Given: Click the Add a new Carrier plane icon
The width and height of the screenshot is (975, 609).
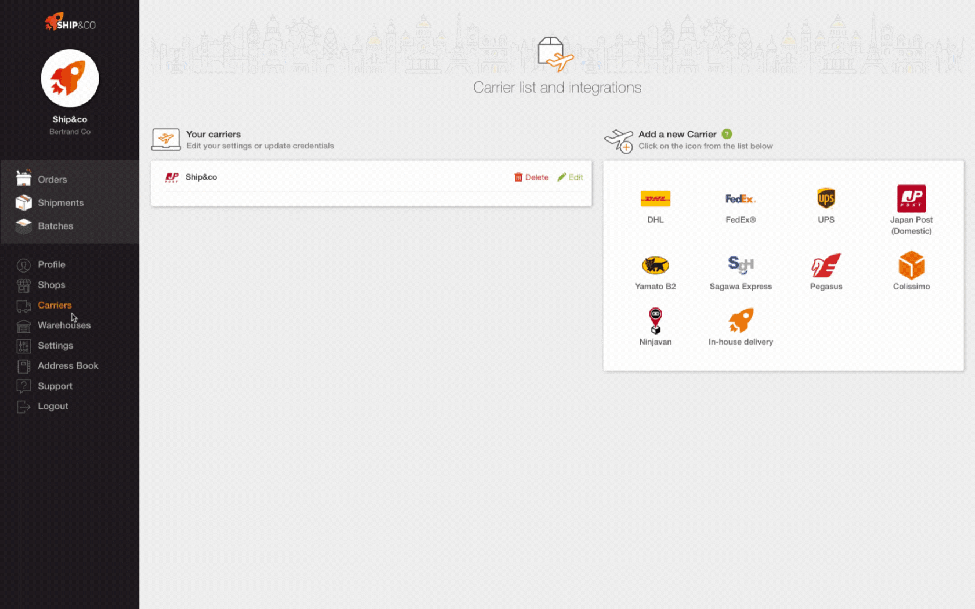Looking at the screenshot, I should (x=619, y=140).
